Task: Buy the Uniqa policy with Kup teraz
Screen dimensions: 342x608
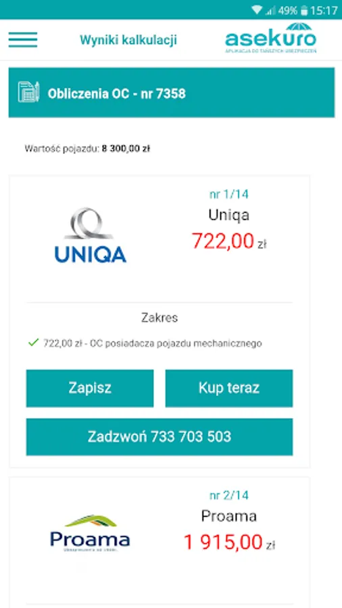Action: (229, 388)
